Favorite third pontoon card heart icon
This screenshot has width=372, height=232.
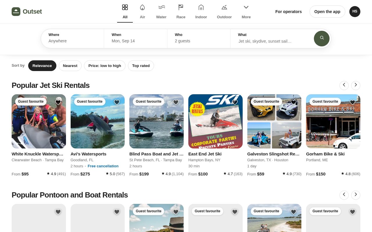point(176,212)
